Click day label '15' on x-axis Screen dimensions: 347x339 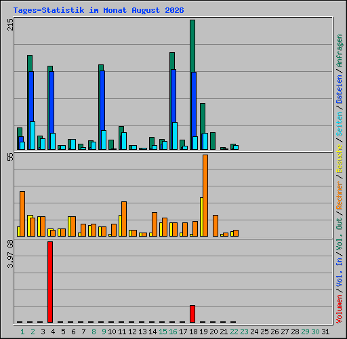[x=163, y=332]
